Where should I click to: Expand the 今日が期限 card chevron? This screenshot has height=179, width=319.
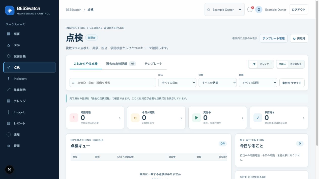click(x=181, y=118)
